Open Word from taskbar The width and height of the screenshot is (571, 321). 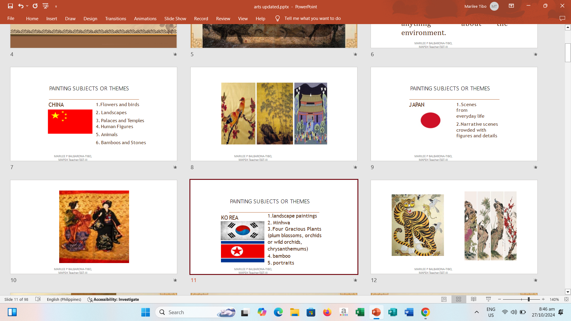point(409,312)
